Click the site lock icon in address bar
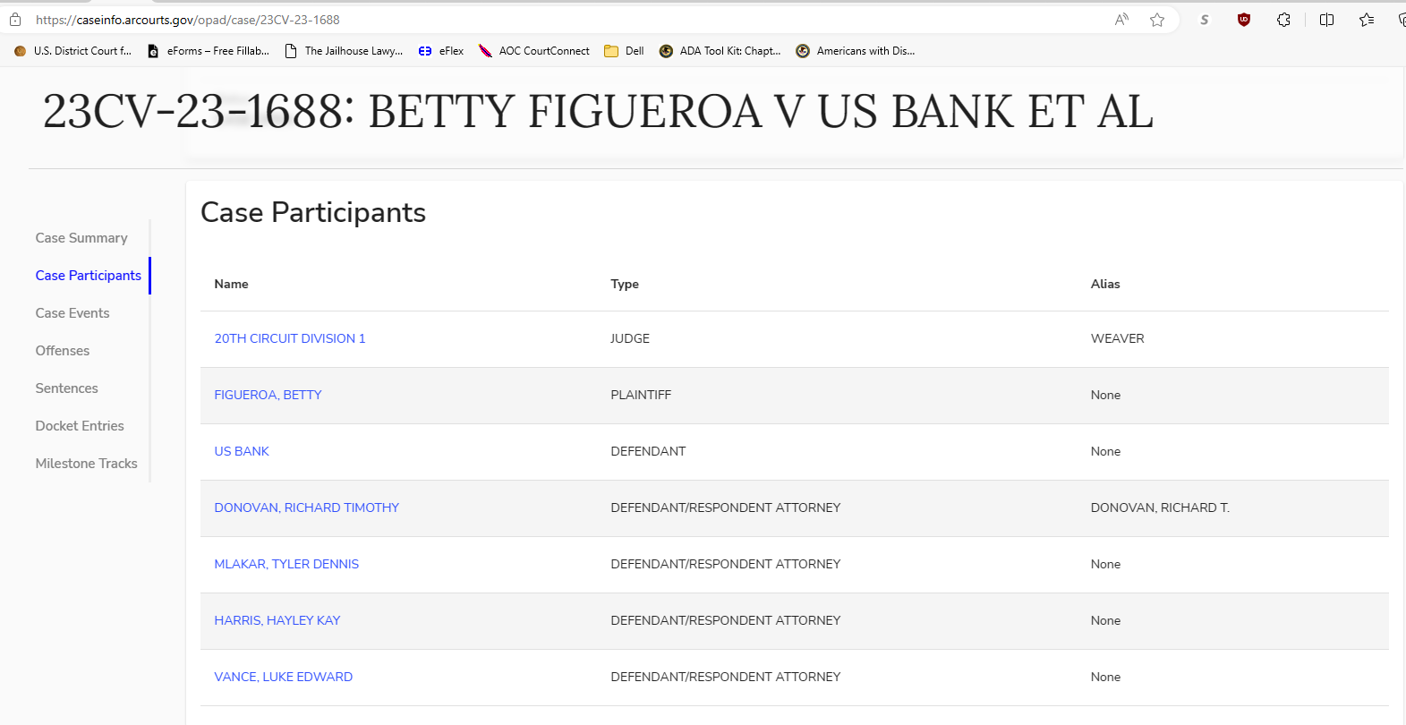 15,20
